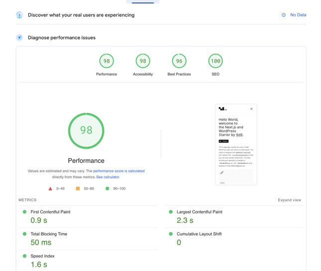Image resolution: width=321 pixels, height=271 pixels.
Task: Click the SEO category label
Action: (215, 74)
